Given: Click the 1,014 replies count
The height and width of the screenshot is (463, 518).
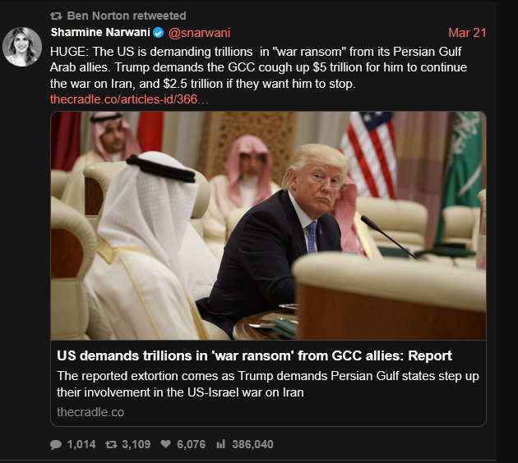Looking at the screenshot, I should [x=81, y=445].
